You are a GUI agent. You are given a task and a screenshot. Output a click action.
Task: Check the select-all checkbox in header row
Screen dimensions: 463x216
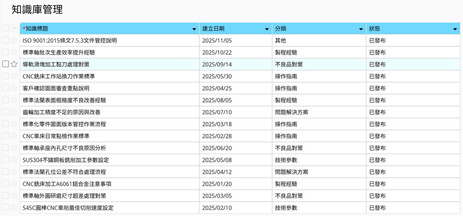(5, 28)
